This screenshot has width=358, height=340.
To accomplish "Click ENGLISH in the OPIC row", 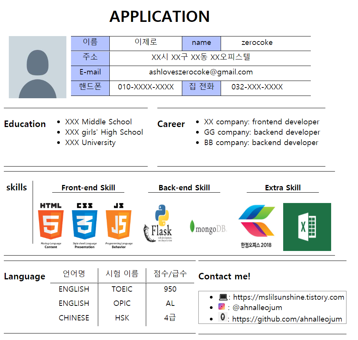I will 74,303.
